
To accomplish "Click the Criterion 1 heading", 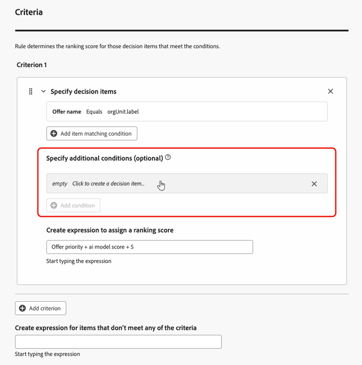I will [32, 65].
